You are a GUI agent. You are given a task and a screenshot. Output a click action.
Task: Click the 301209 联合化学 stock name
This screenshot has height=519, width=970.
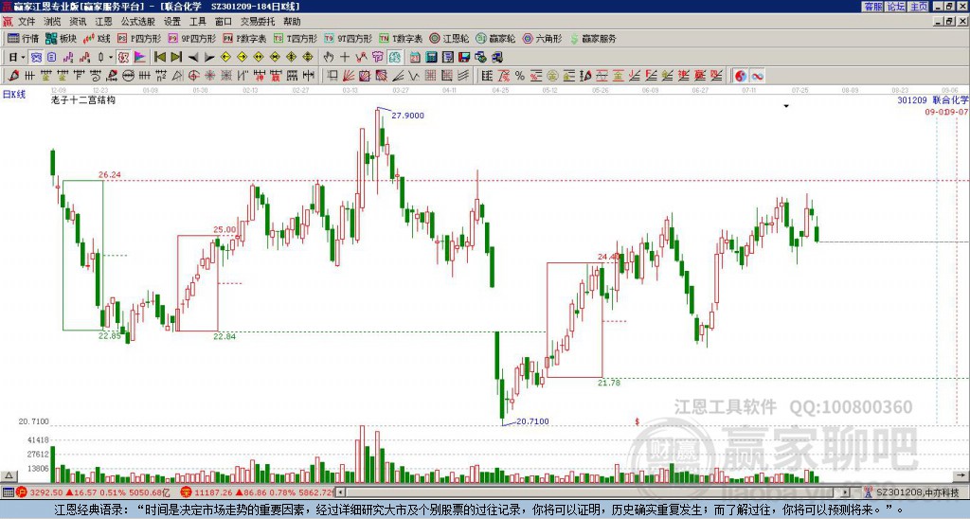(933, 99)
